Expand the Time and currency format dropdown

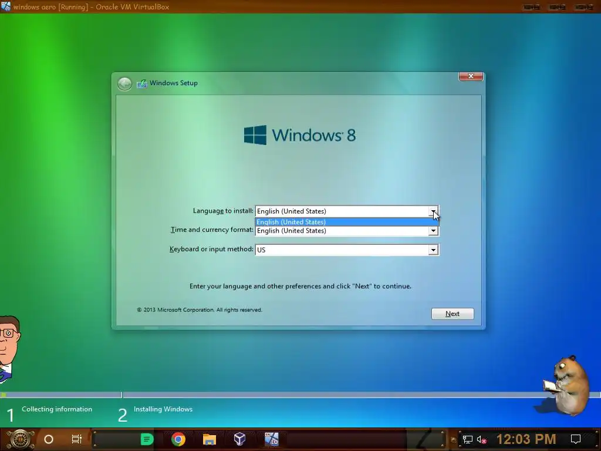(433, 231)
